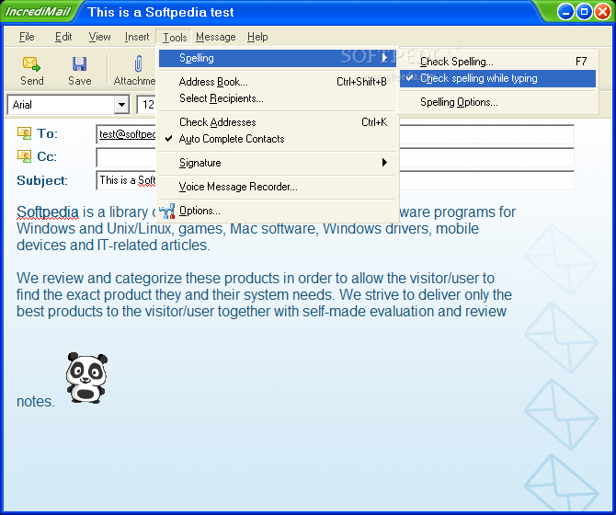This screenshot has height=515, width=616.
Task: Open Address Book... from Tools menu
Action: click(277, 82)
